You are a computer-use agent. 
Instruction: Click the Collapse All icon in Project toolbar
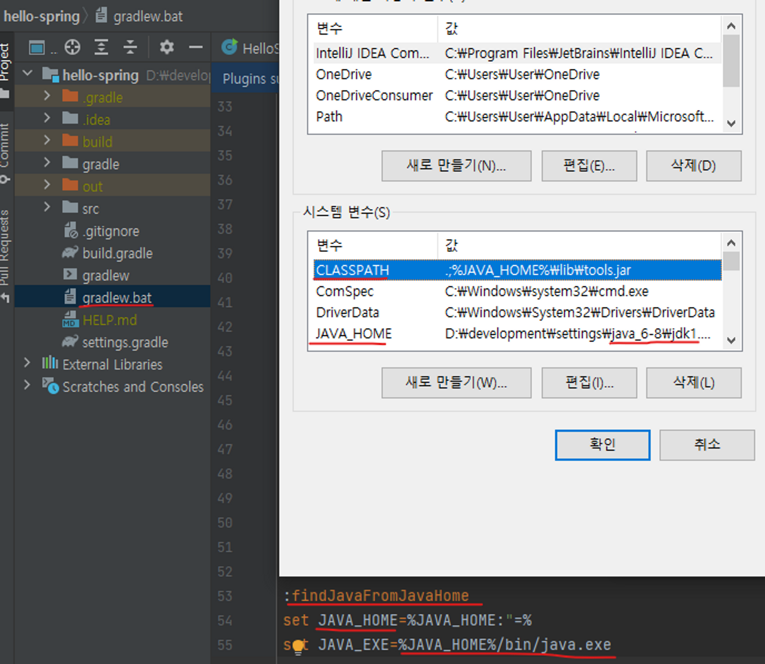tap(130, 47)
